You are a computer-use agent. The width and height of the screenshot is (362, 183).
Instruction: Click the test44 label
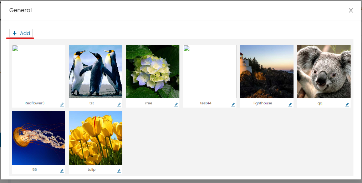(x=206, y=103)
